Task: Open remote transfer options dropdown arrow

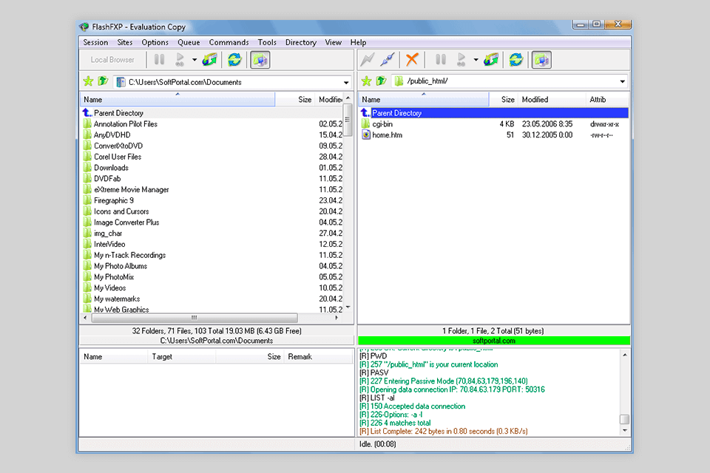Action: pyautogui.click(x=476, y=60)
